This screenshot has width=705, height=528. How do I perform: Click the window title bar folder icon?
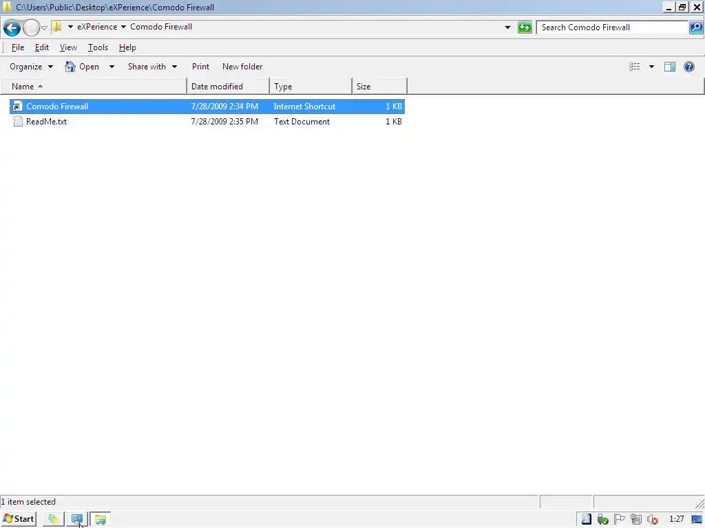tap(7, 7)
